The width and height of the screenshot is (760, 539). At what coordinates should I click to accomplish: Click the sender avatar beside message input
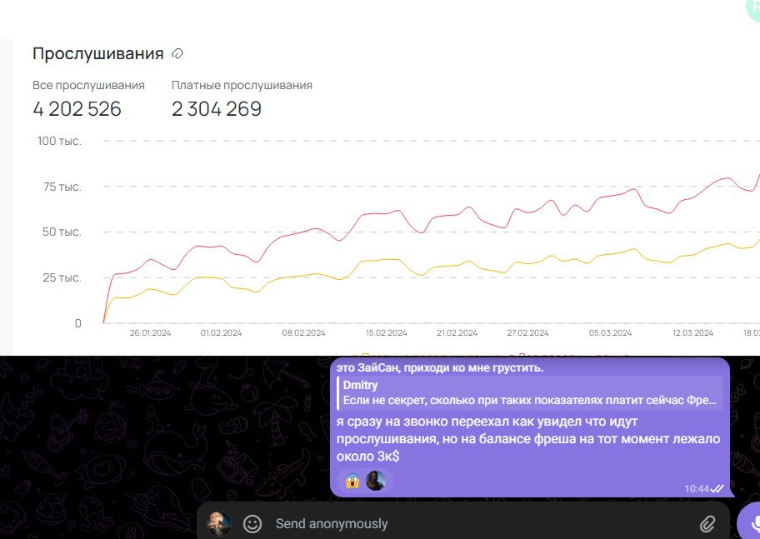point(219,523)
